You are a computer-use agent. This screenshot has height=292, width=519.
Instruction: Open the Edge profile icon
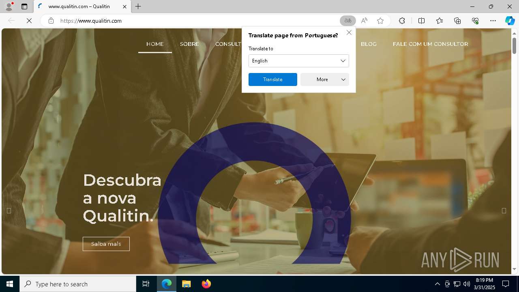pos(9,6)
